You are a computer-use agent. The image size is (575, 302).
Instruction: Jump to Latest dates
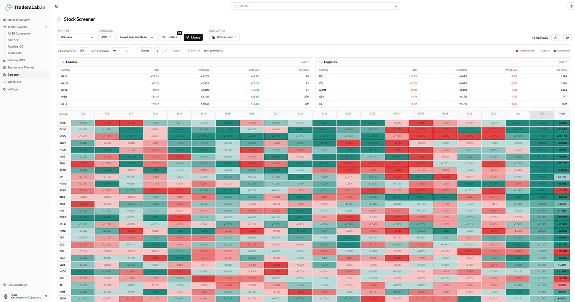click(177, 51)
